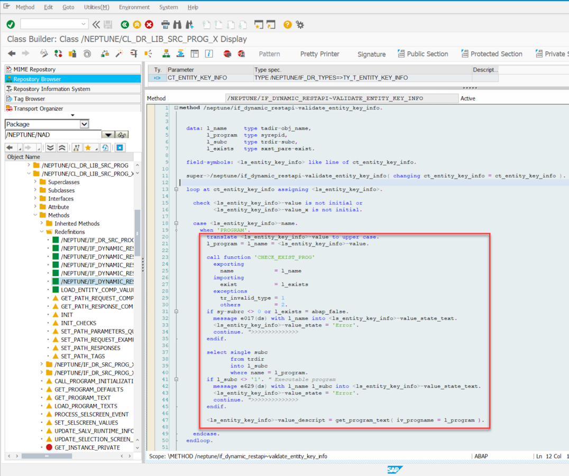
Task: Click the green checkmark Enter icon
Action: tap(11, 24)
